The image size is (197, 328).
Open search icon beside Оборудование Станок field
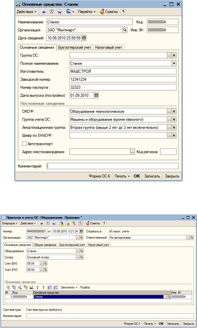point(82,251)
